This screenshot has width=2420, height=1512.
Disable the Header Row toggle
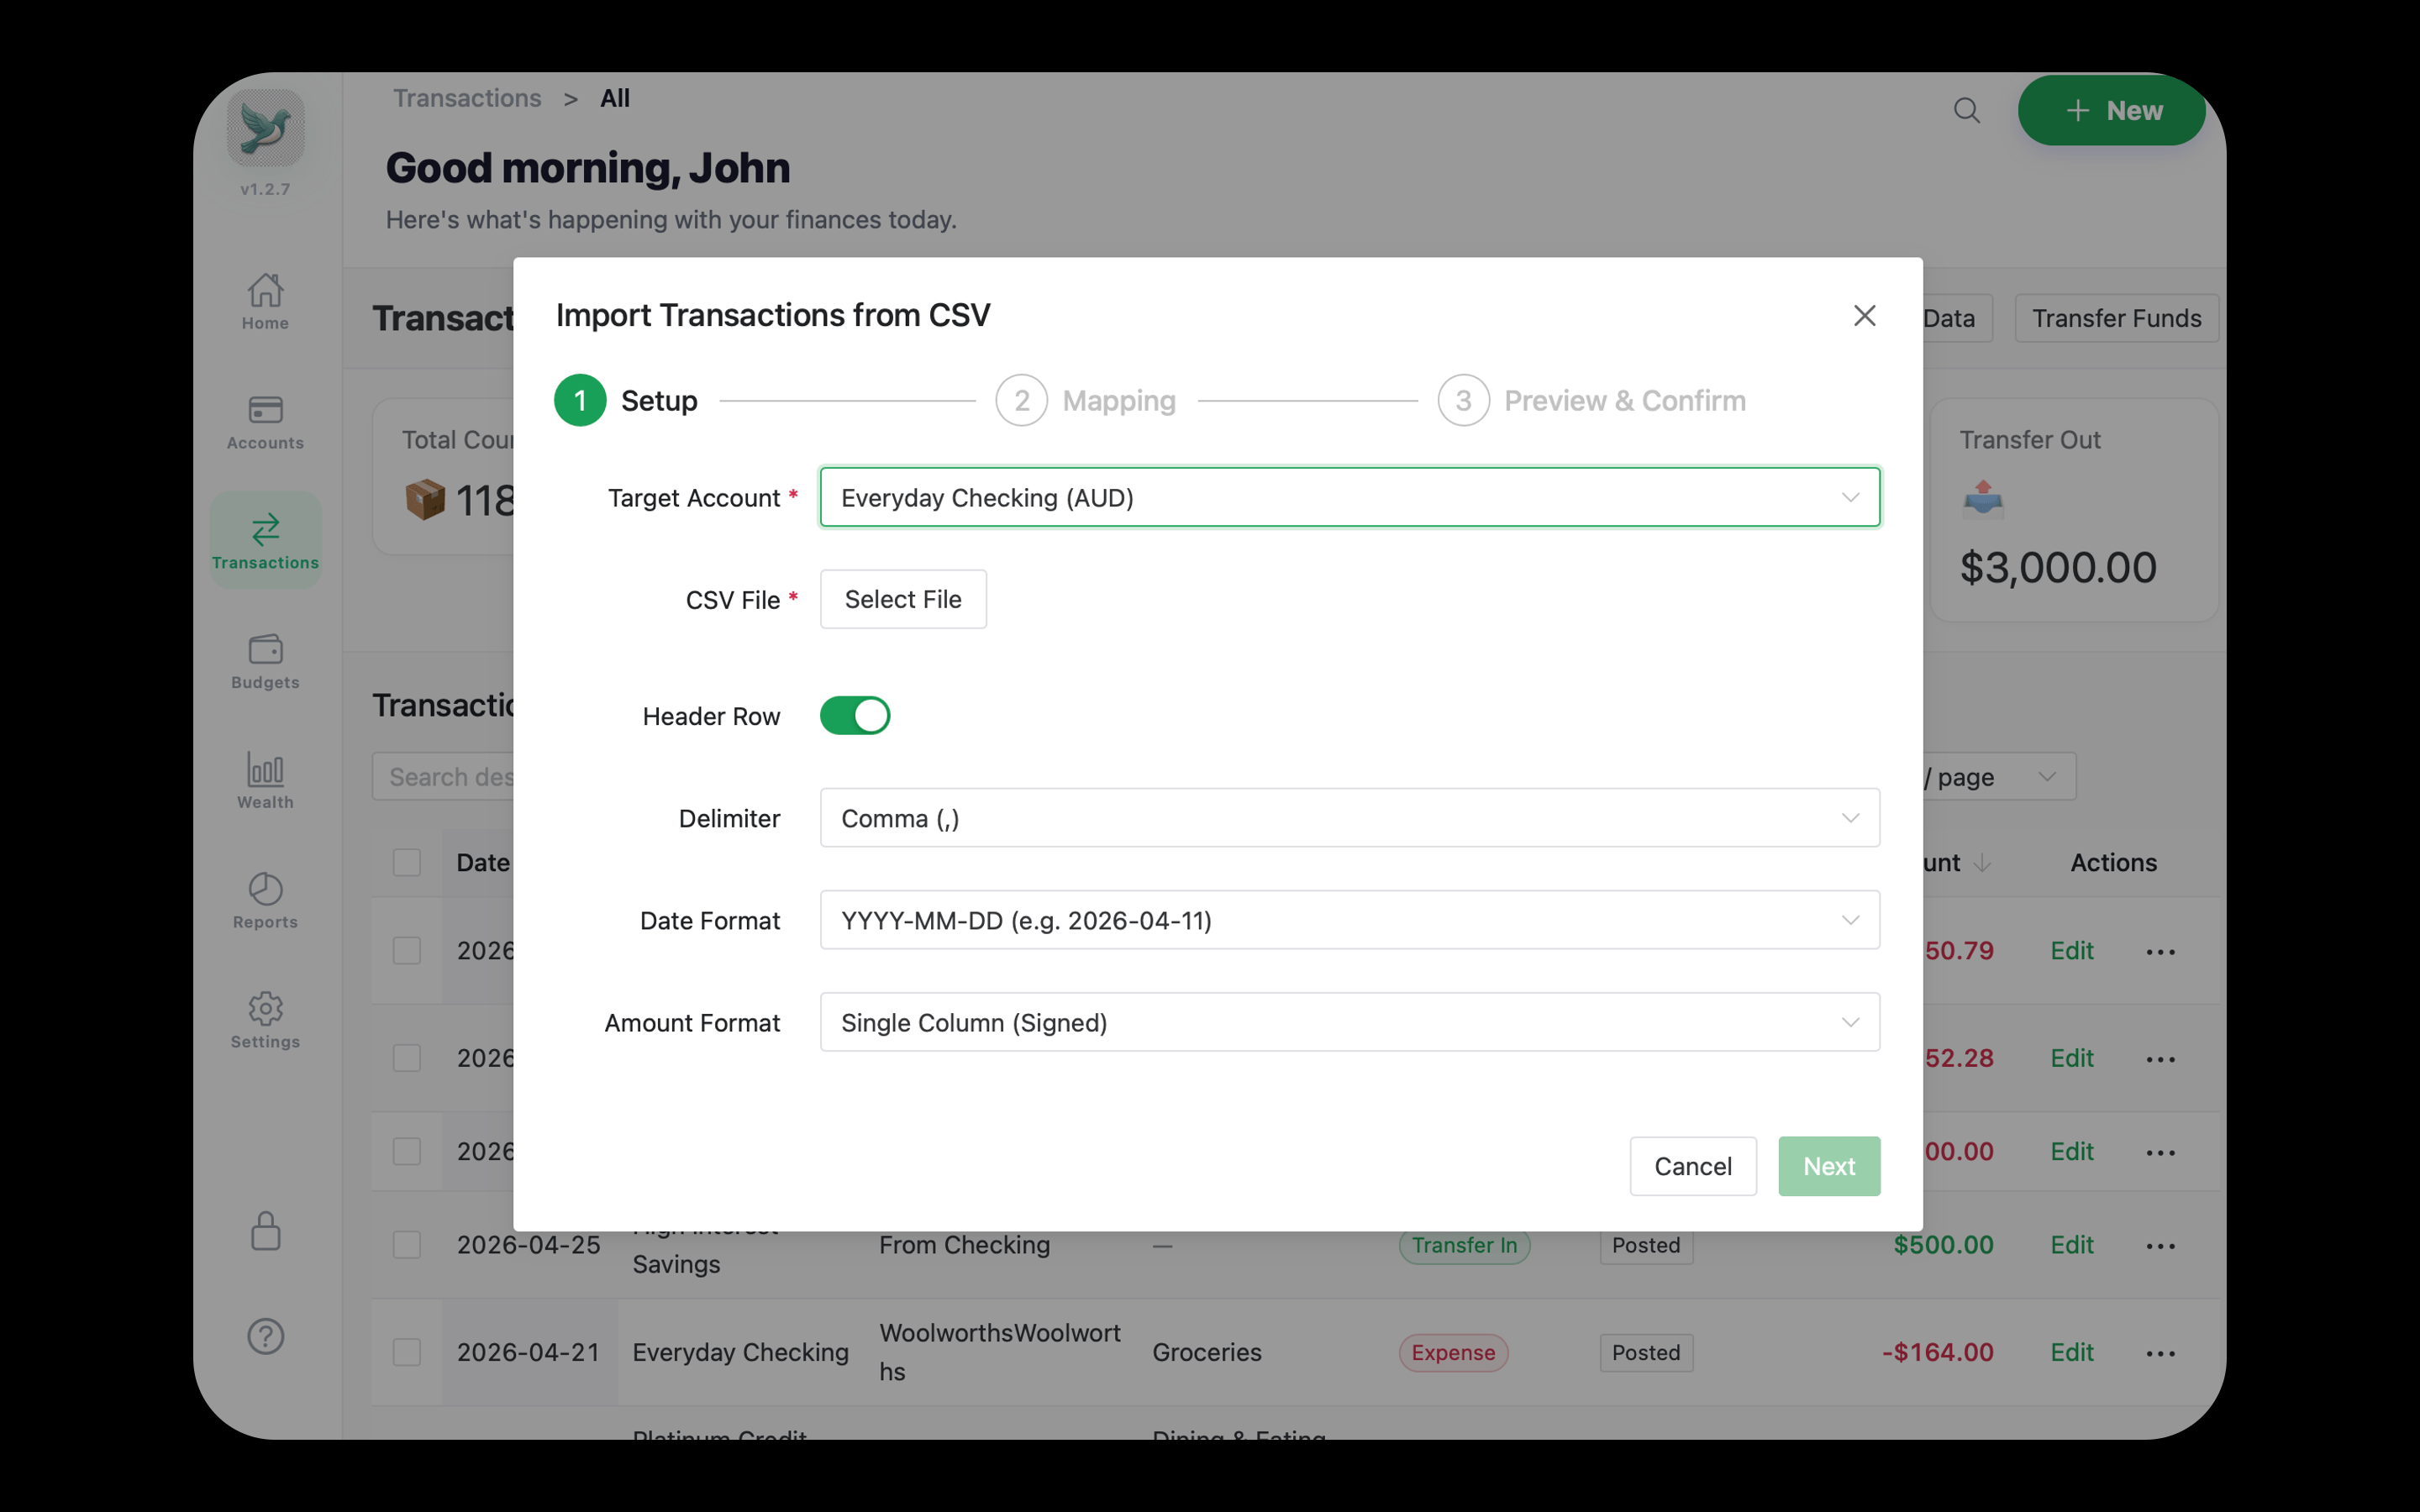854,715
